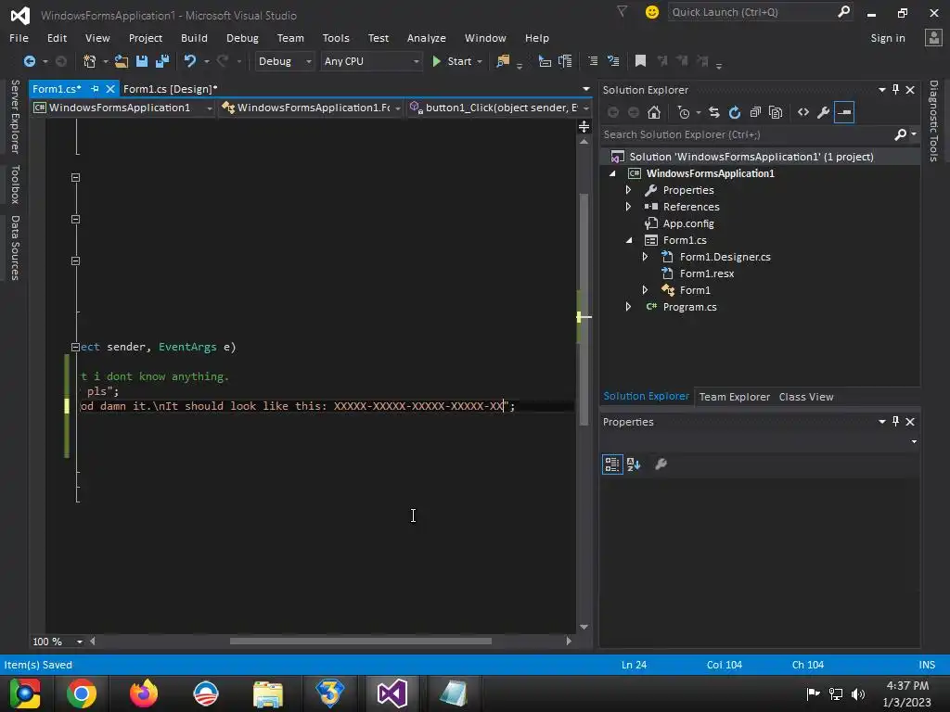Screen dimensions: 950x712
Task: Open the File menu
Action: click(19, 38)
